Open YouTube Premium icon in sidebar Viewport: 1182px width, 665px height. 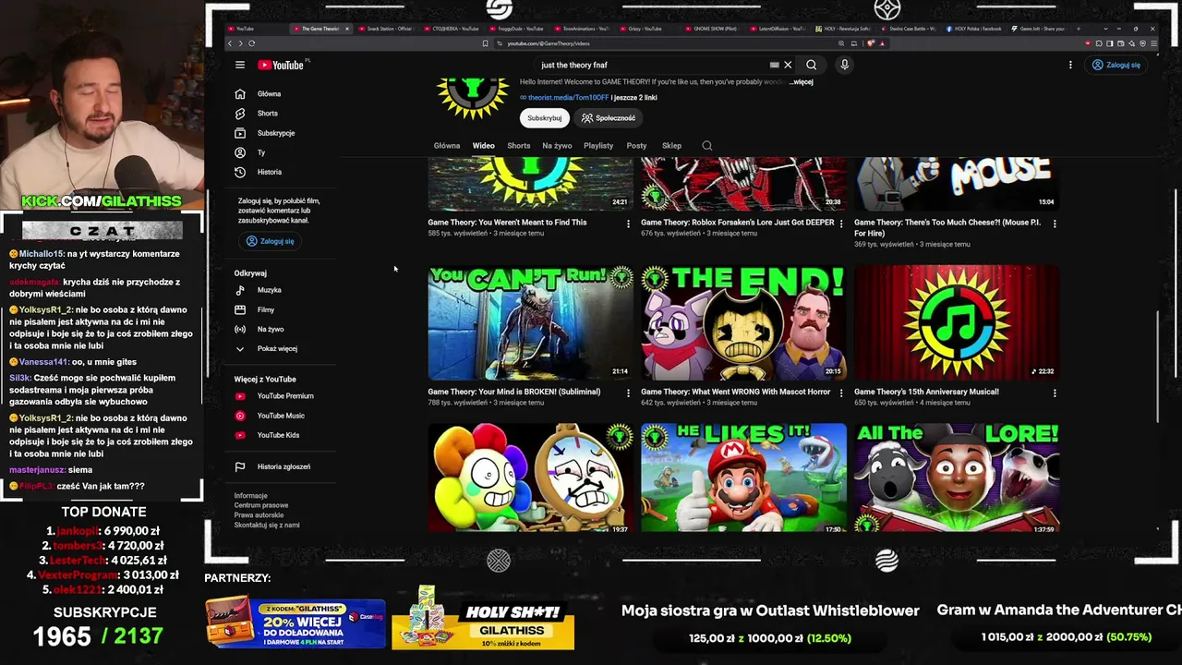click(240, 396)
